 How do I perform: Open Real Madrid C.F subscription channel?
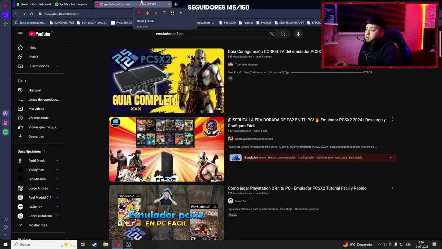point(39,197)
